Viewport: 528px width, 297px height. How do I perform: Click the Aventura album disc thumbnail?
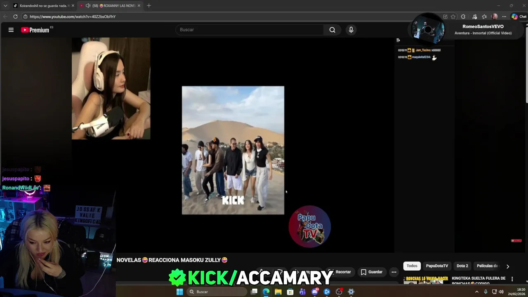pyautogui.click(x=428, y=30)
